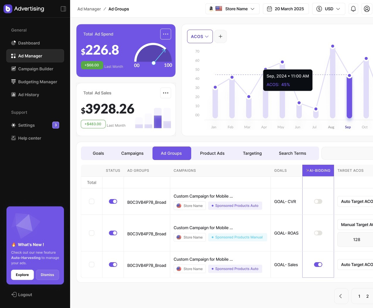Viewport: 373px width, 308px height.
Task: Open the user profile icon
Action: click(x=367, y=9)
